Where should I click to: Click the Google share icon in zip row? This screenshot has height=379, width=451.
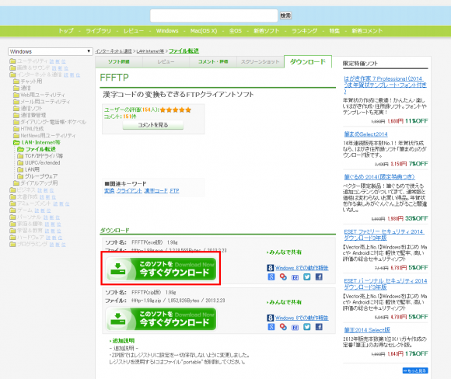pyautogui.click(x=271, y=327)
